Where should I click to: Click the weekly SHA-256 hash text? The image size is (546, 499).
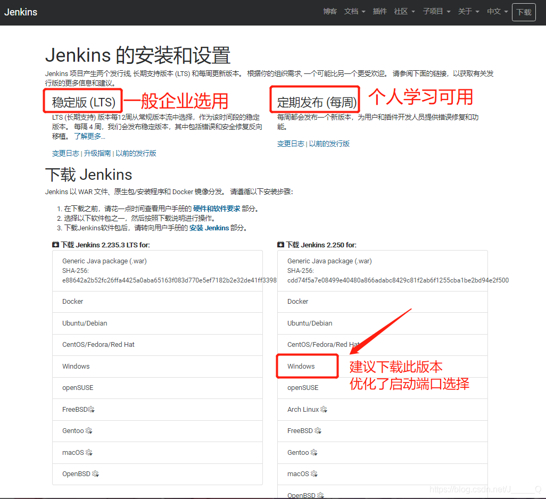pyautogui.click(x=398, y=280)
